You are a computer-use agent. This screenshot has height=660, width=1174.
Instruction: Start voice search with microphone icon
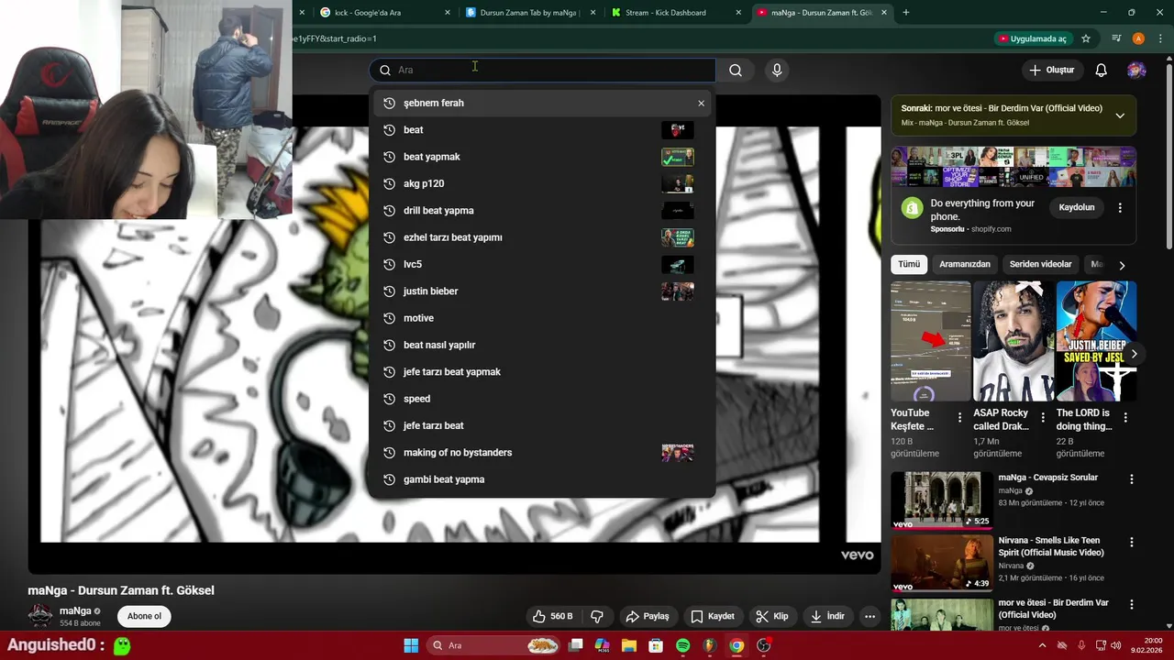pyautogui.click(x=777, y=70)
